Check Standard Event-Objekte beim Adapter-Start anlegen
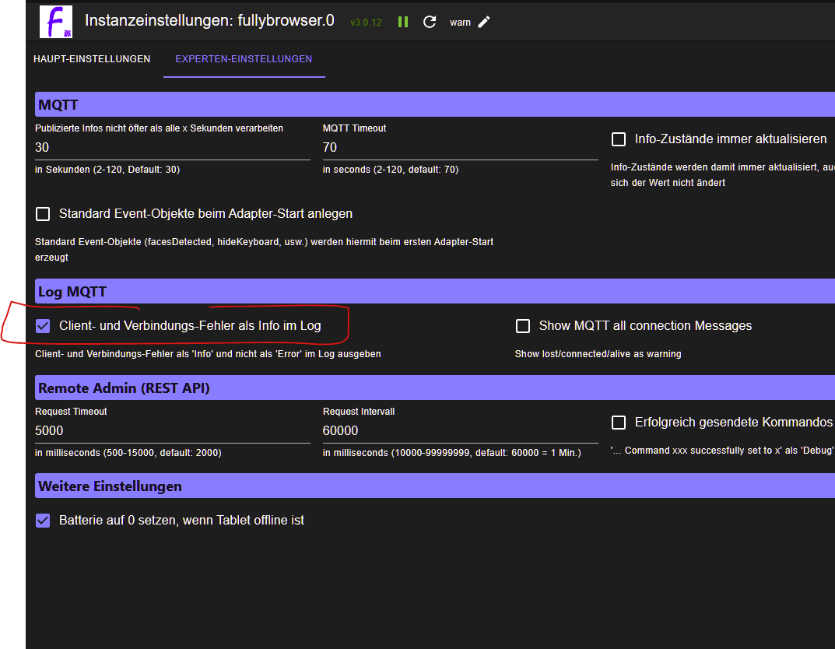This screenshot has height=649, width=835. (43, 213)
